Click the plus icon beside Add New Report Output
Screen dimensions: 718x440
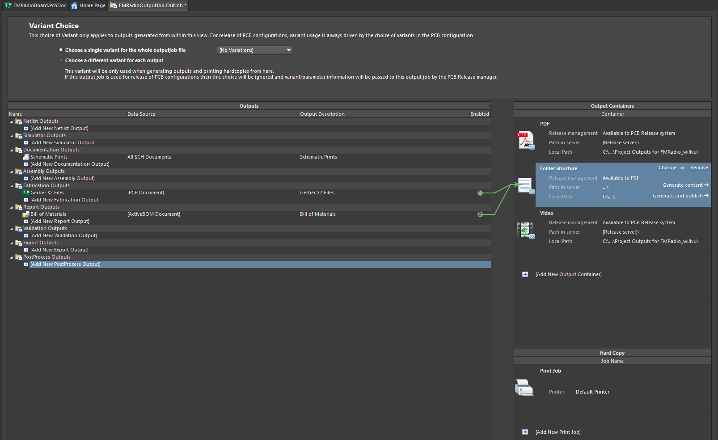pyautogui.click(x=26, y=222)
